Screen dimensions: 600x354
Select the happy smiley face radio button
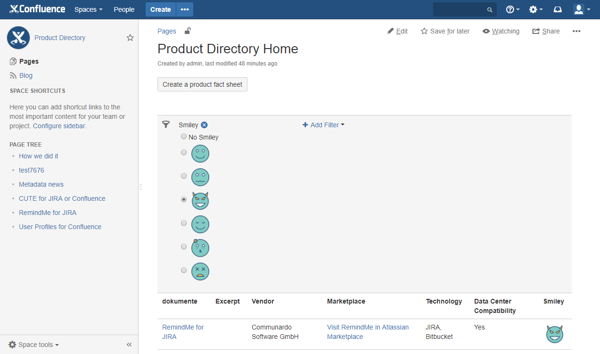click(x=184, y=152)
